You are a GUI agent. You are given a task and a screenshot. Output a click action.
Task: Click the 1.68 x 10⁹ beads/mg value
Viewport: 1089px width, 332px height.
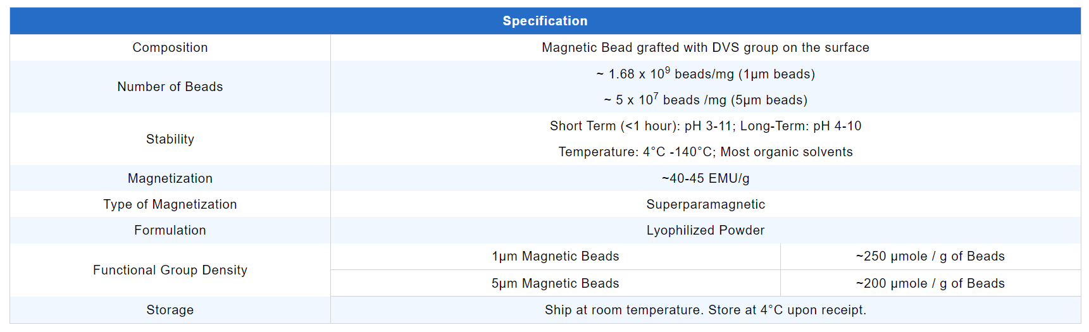tap(705, 74)
